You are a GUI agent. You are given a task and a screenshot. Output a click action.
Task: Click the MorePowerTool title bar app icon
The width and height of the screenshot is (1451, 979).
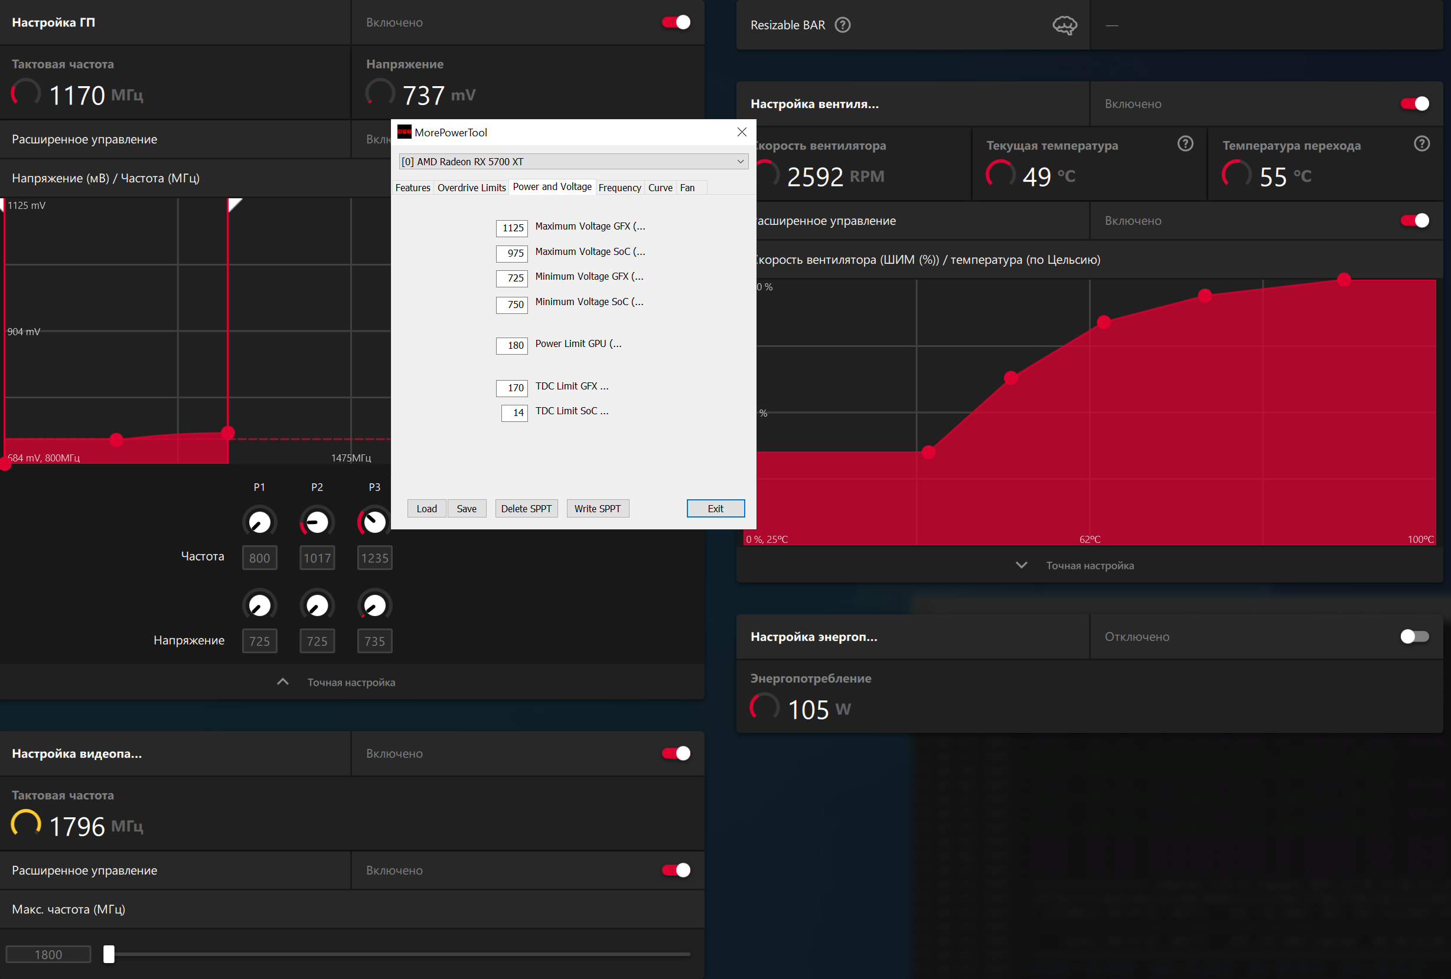pos(405,132)
